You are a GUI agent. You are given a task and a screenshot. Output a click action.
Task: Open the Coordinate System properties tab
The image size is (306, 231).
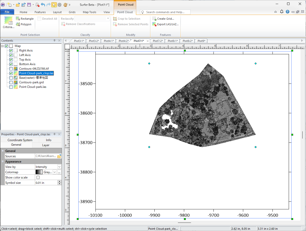(20, 140)
